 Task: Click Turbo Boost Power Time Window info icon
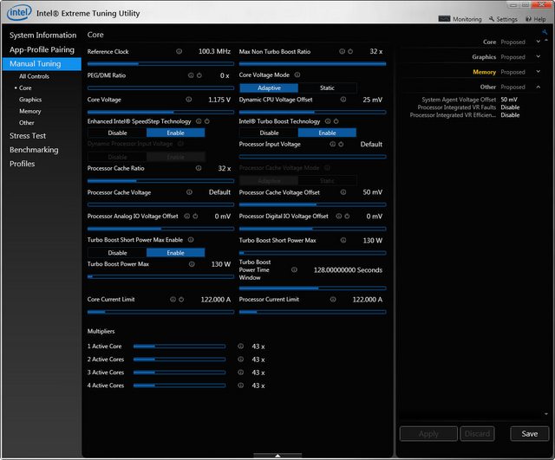294,269
